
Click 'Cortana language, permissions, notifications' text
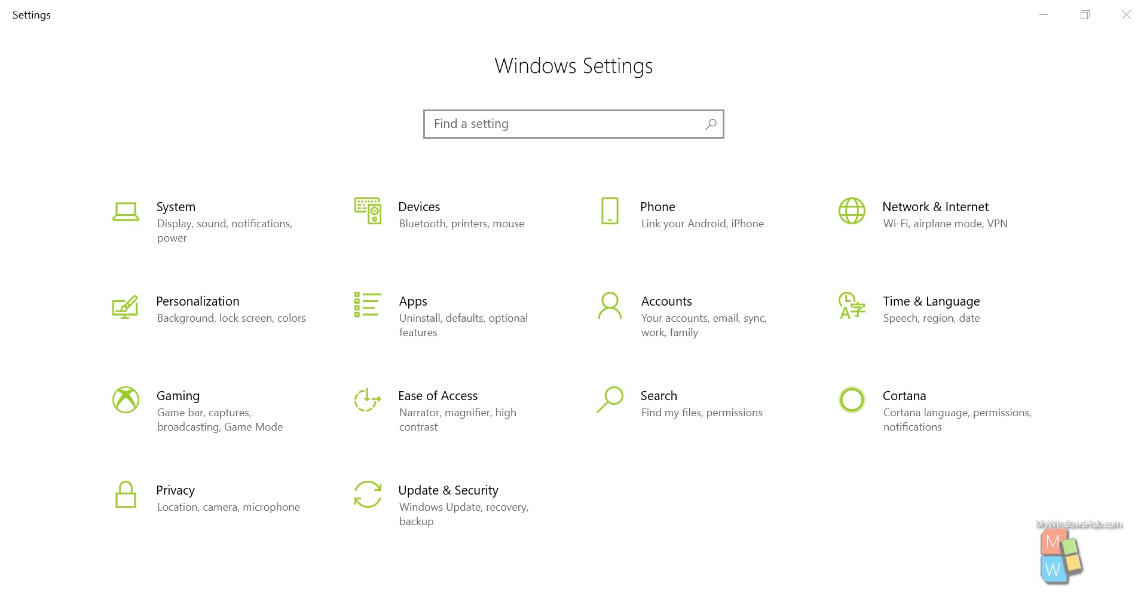(958, 420)
